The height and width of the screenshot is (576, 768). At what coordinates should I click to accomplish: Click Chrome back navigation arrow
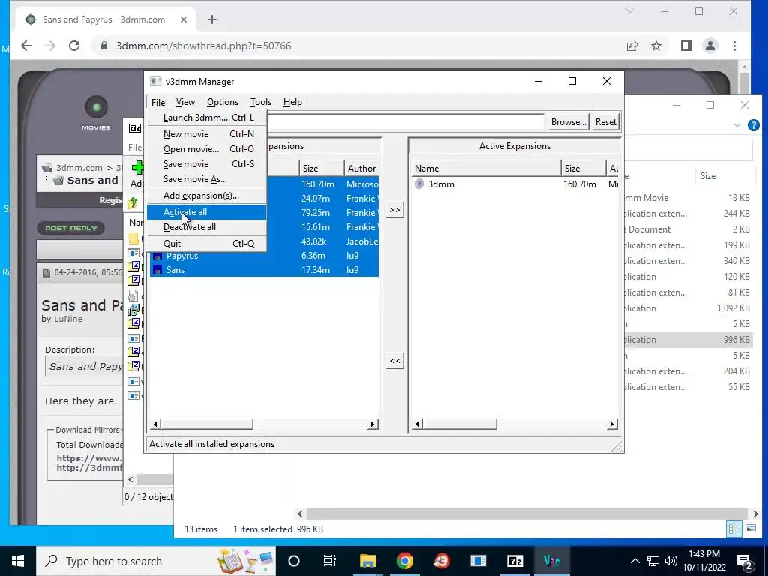coord(26,46)
